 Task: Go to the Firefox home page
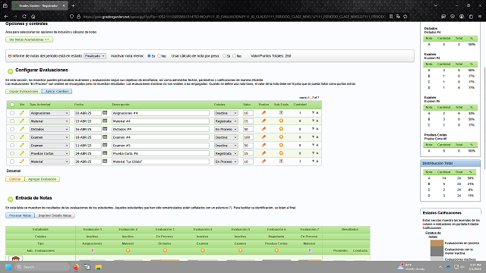click(33, 17)
